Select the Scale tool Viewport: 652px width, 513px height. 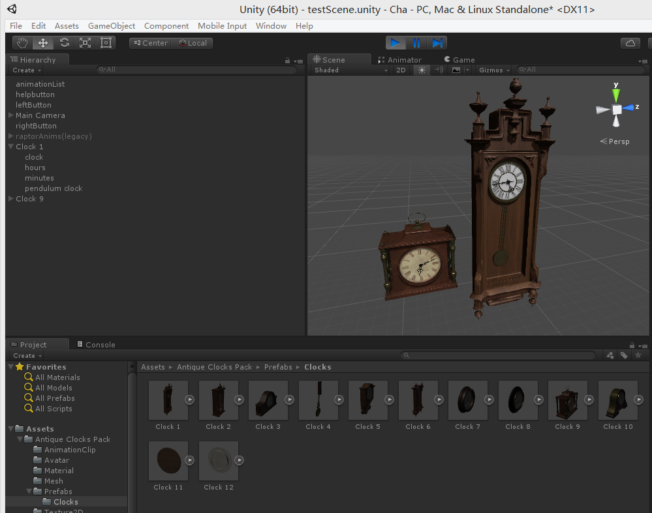click(x=85, y=42)
